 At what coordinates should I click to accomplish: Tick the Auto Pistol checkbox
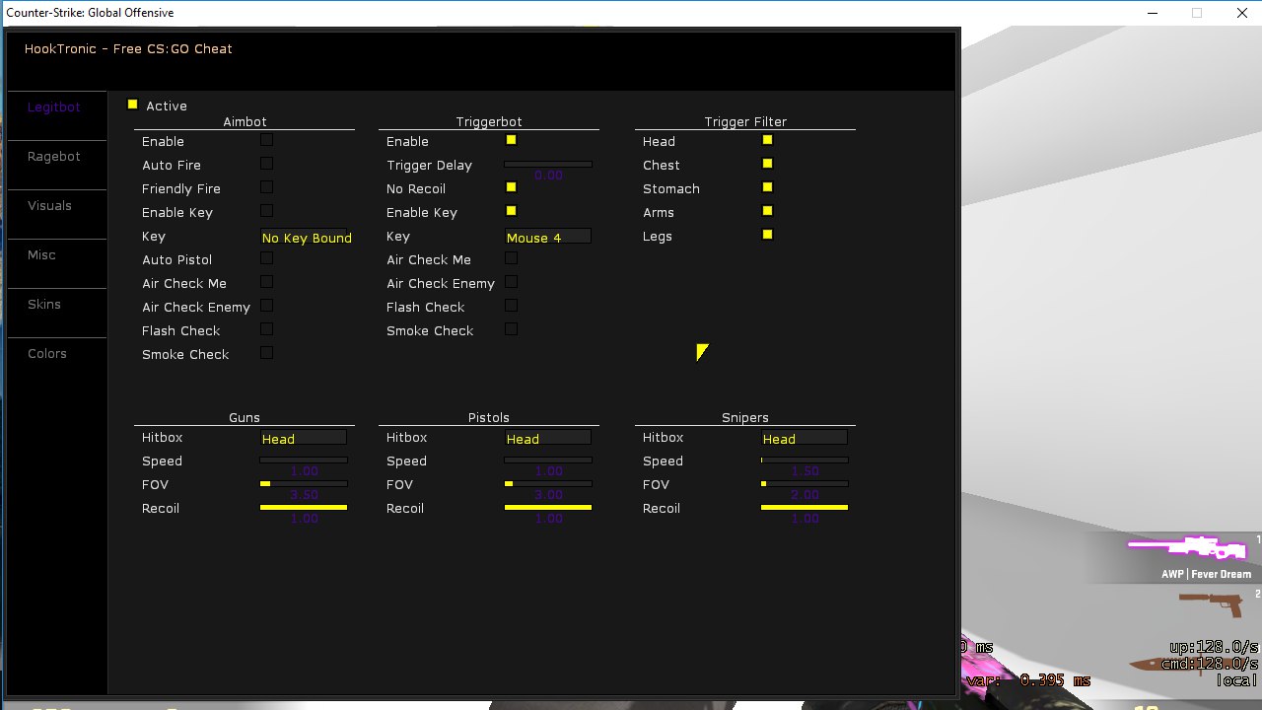coord(266,258)
